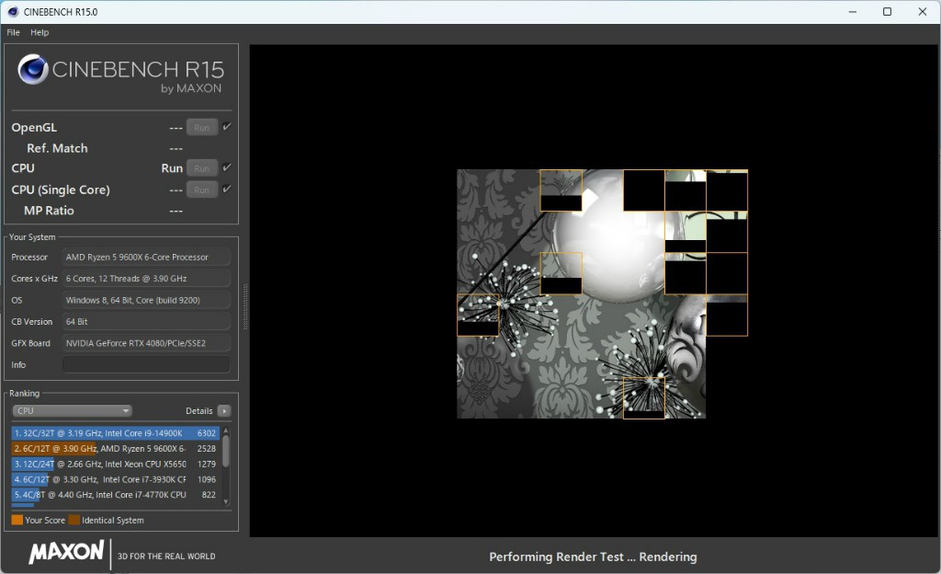Click the orange Your Score legend swatch
The width and height of the screenshot is (941, 574).
tap(17, 520)
